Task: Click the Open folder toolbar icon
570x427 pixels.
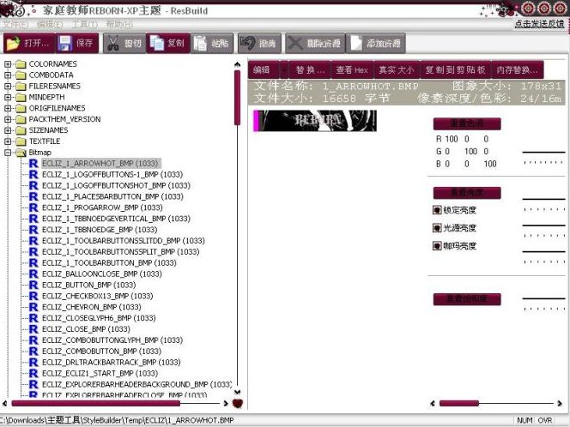Action: 13,43
